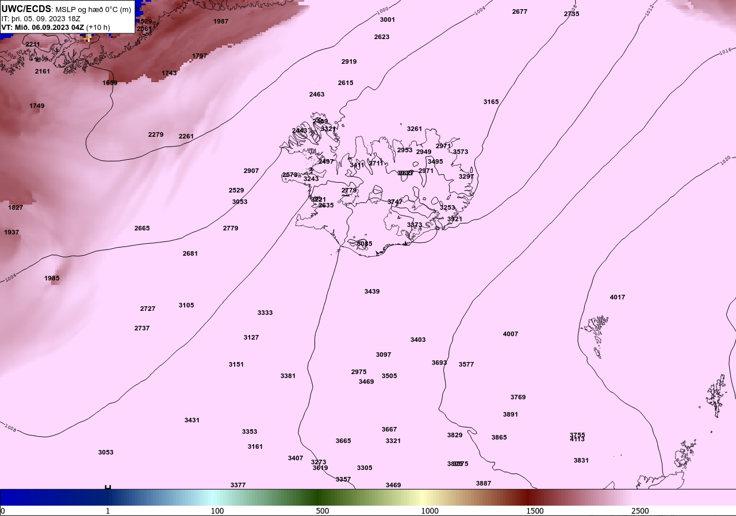
Task: Click the height value 2463
Action: point(317,94)
